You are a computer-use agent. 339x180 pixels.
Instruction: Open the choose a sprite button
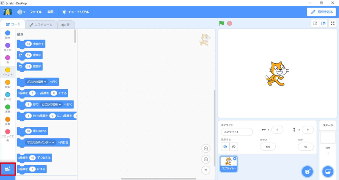307,172
